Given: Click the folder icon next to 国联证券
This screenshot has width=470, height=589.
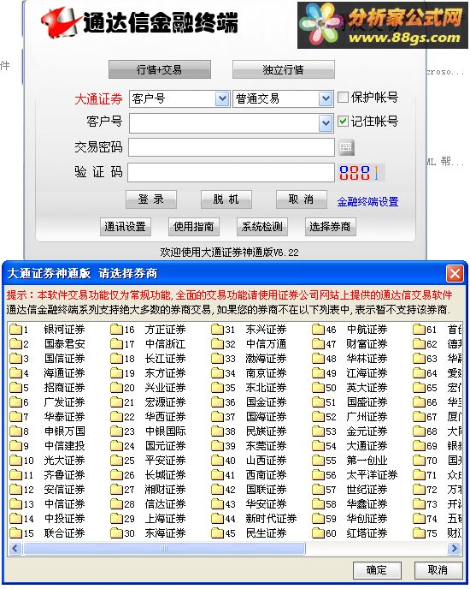Looking at the screenshot, I should pyautogui.click(x=218, y=490).
